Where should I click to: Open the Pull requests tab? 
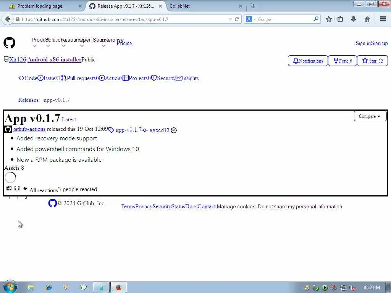coord(79,78)
